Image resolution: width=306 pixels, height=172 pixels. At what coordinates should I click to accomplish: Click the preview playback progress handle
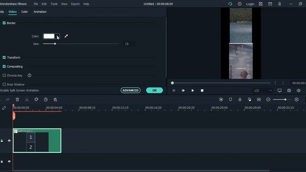coord(172,83)
